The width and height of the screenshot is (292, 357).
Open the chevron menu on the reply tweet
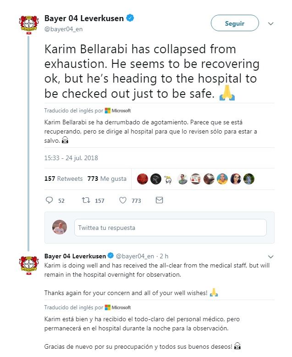click(x=270, y=256)
